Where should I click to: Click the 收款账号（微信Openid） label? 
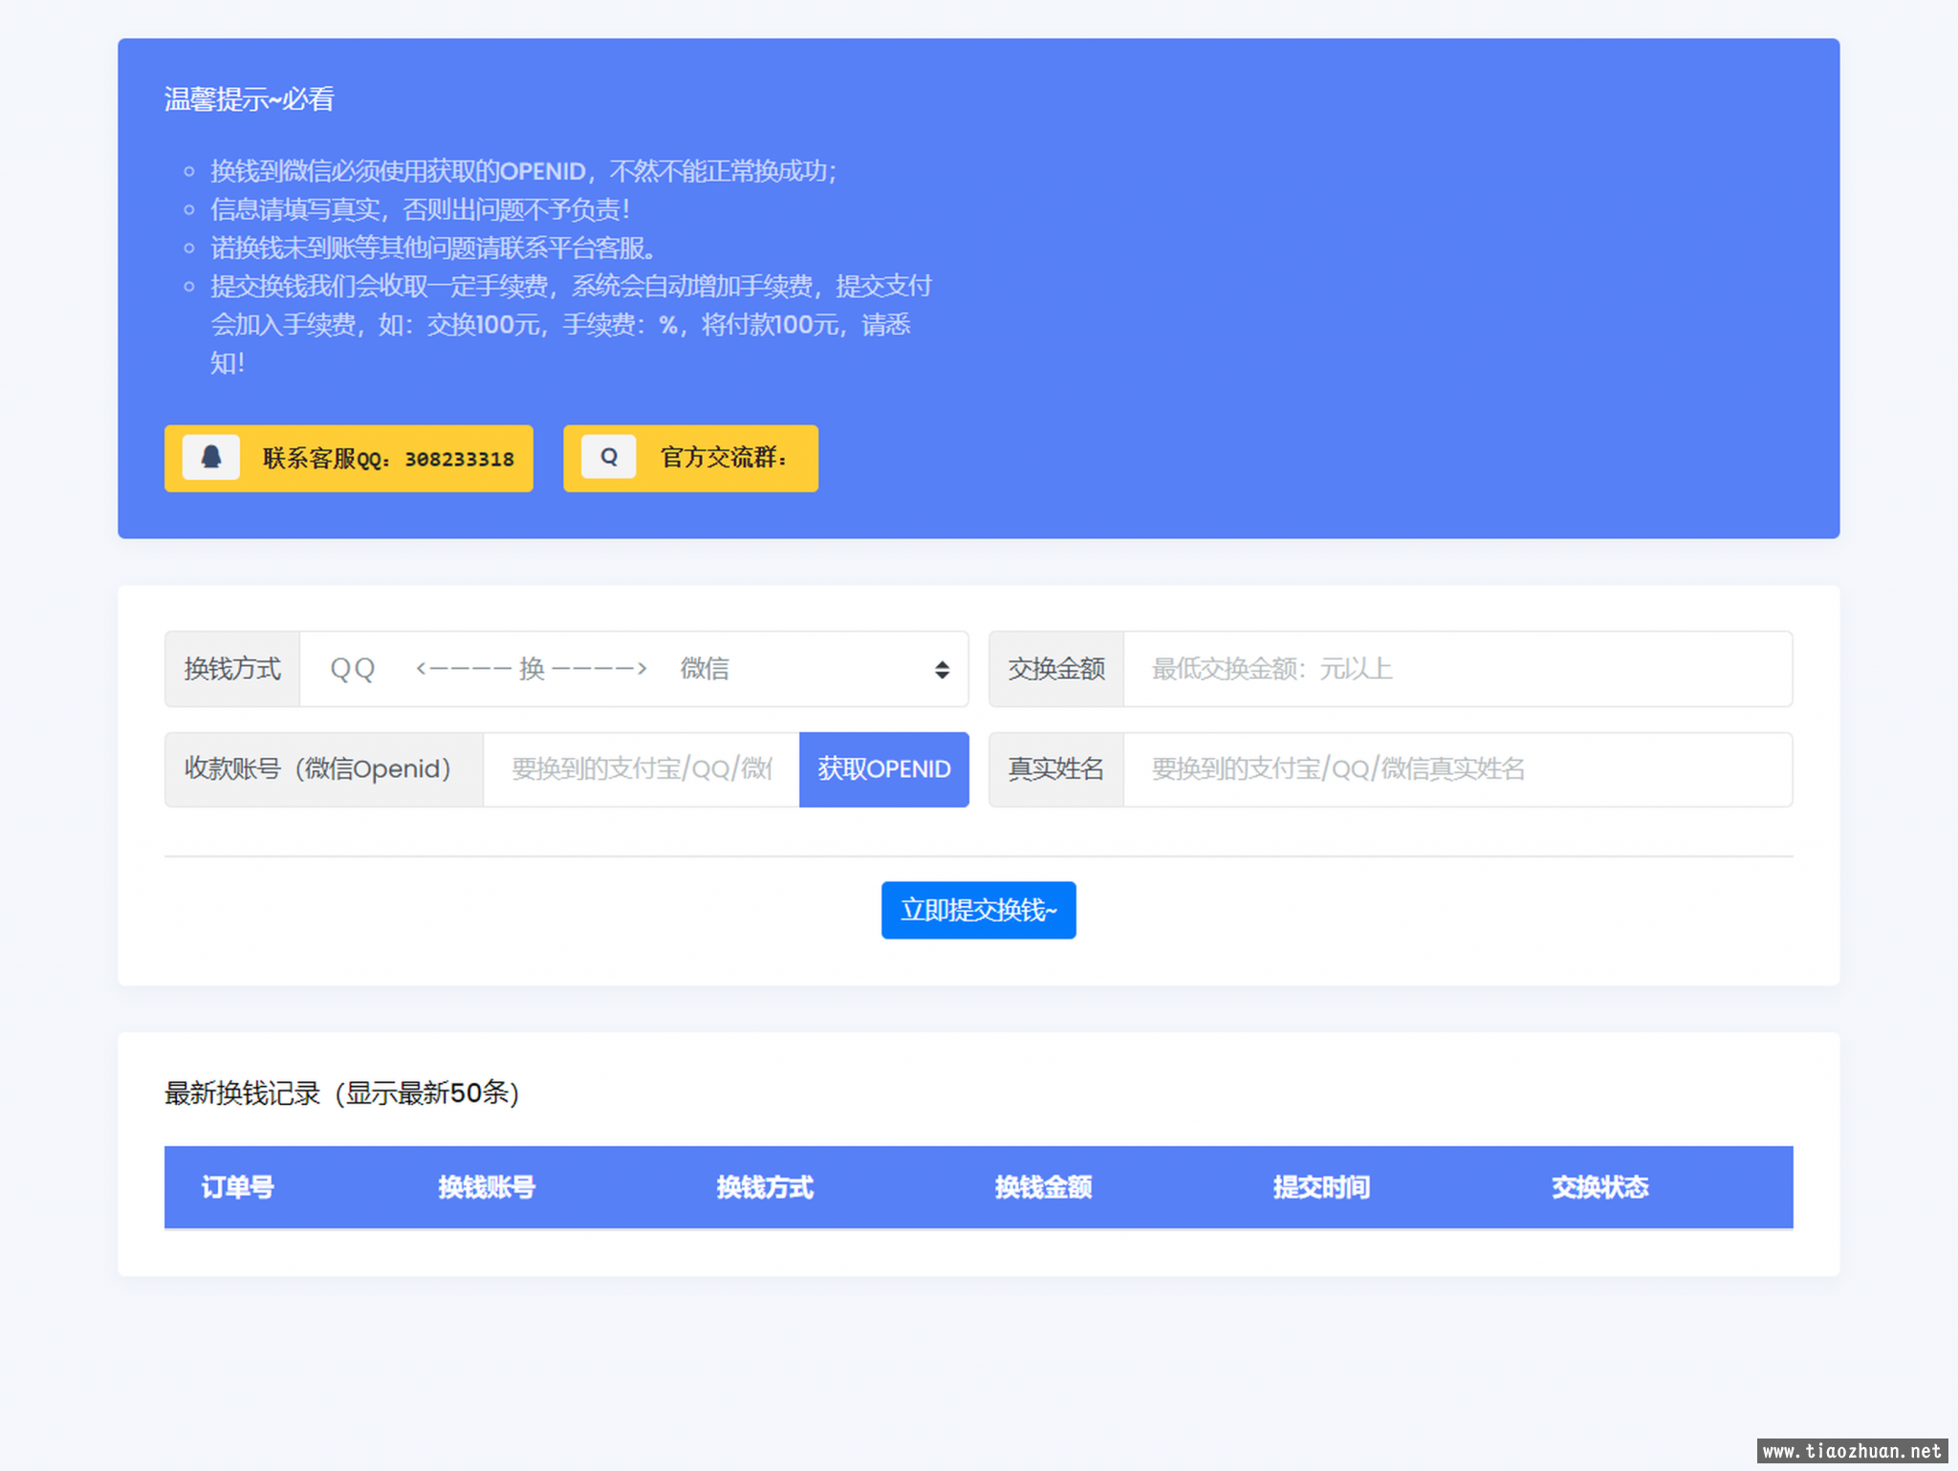[x=324, y=769]
